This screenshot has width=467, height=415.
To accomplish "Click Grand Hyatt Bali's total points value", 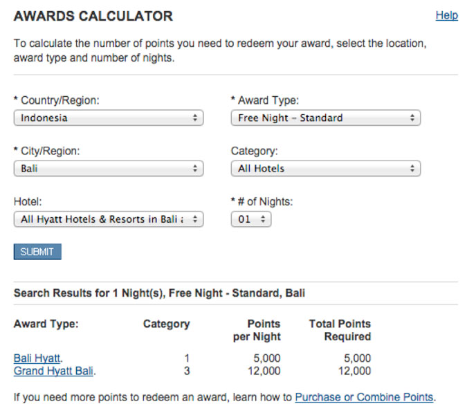I will [354, 371].
